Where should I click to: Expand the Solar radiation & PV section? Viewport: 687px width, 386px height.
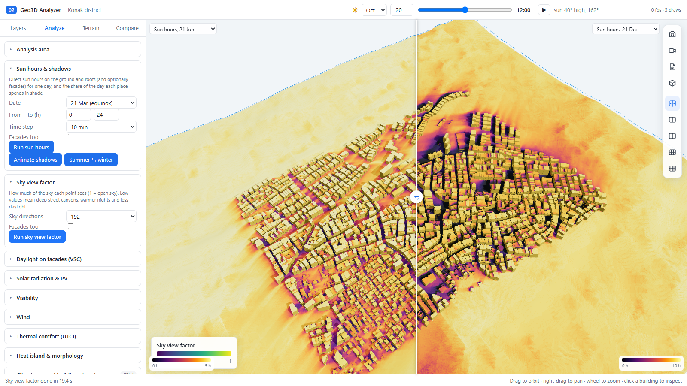click(73, 278)
